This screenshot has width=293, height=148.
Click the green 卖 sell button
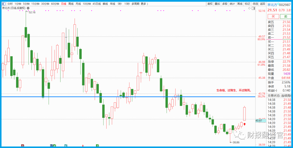tap(286, 17)
